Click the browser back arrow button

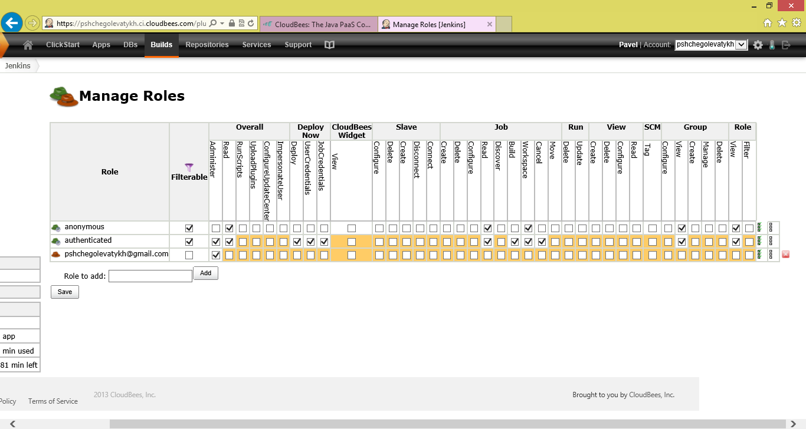tap(12, 23)
